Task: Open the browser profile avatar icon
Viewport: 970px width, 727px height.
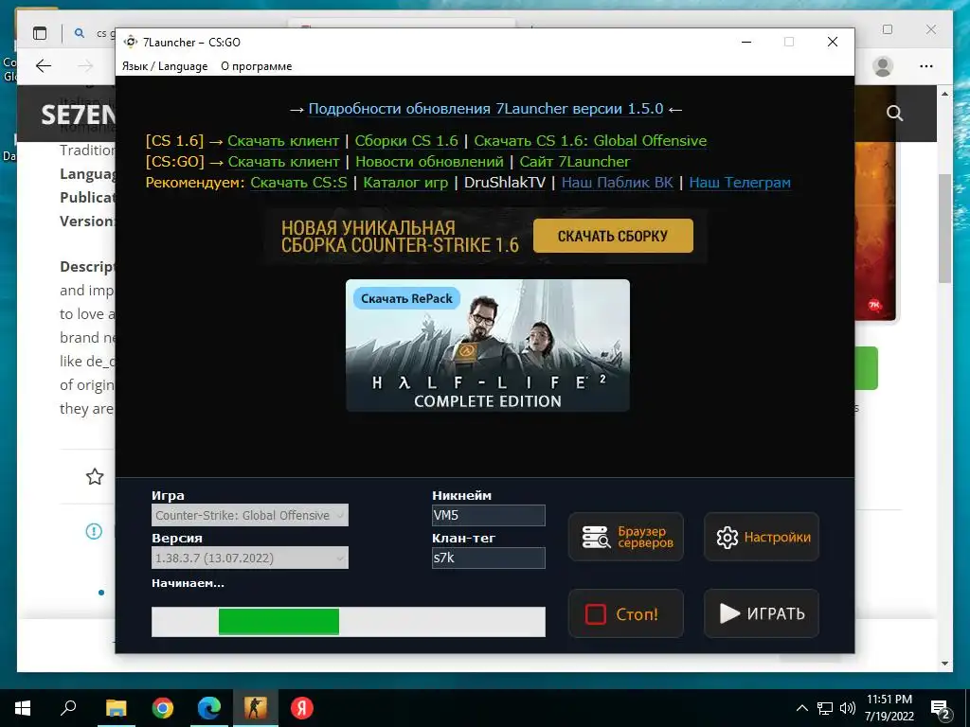Action: [883, 66]
